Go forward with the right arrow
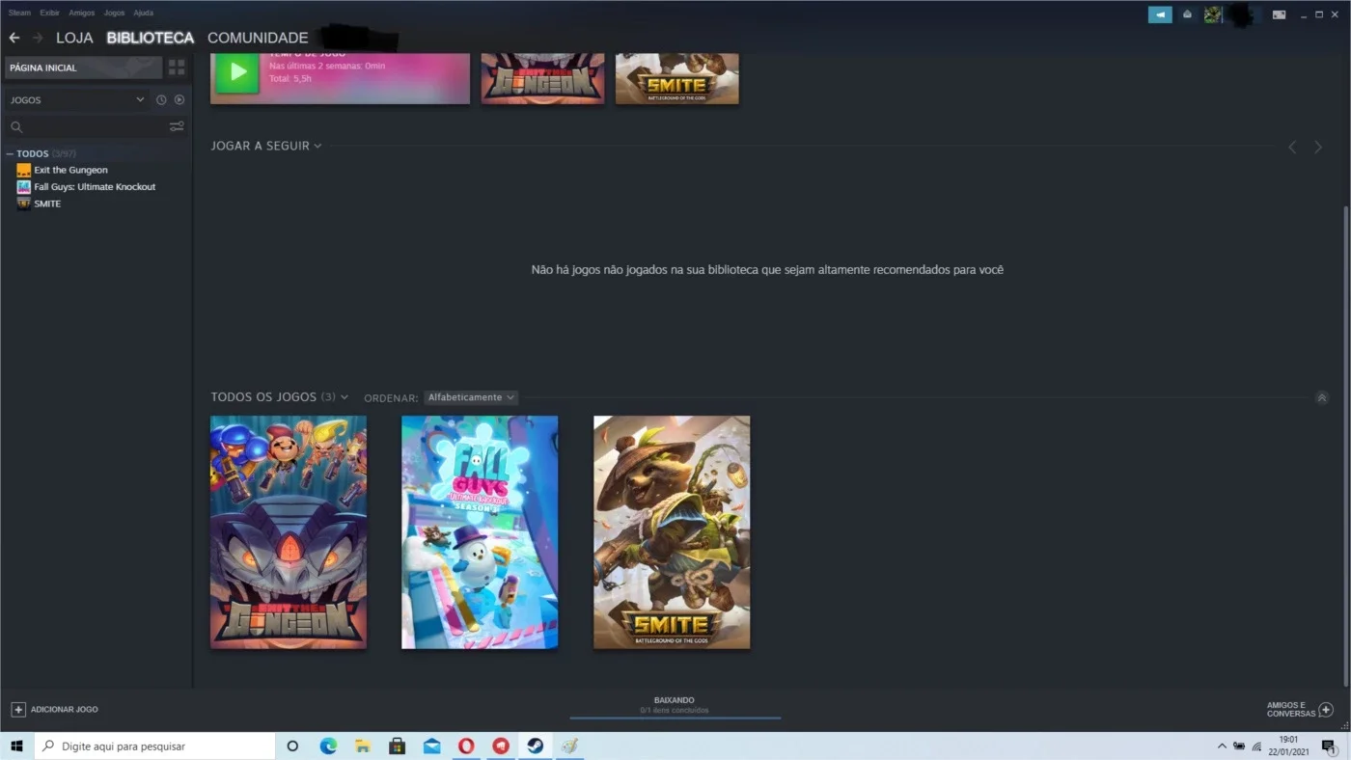This screenshot has width=1351, height=760. [x=38, y=38]
